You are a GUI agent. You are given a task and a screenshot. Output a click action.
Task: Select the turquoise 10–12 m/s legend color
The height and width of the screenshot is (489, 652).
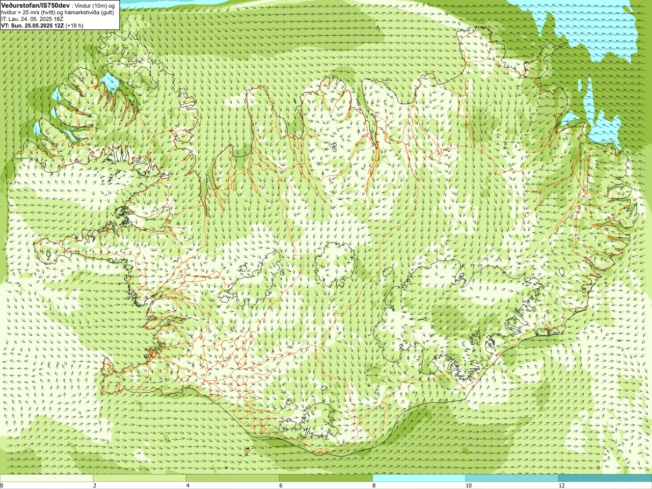click(x=512, y=478)
